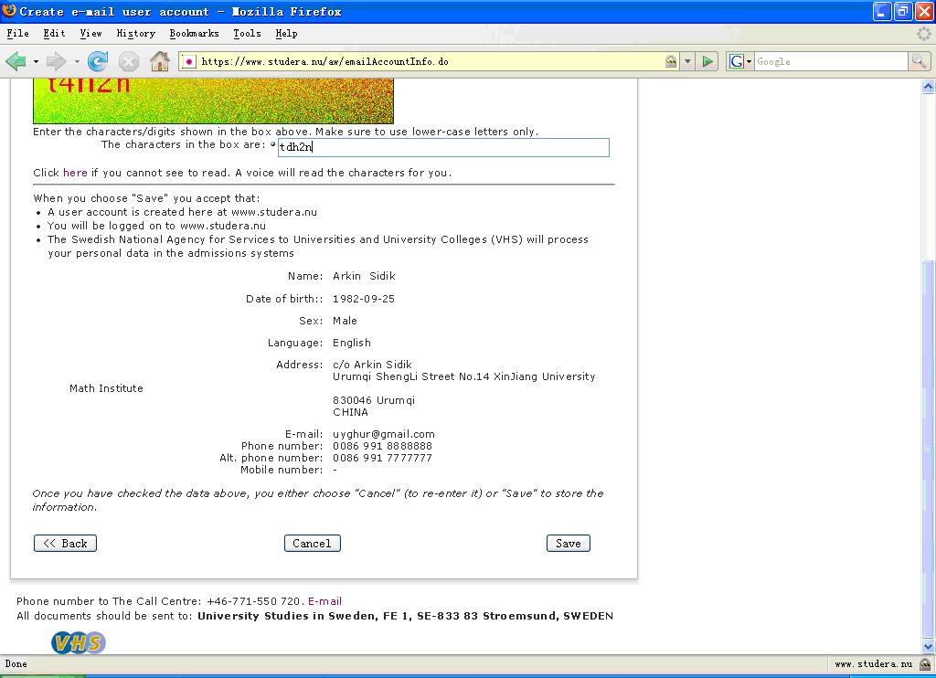Click the phone number 0086 991 8888888
Viewport: 936px width, 678px height.
click(382, 446)
